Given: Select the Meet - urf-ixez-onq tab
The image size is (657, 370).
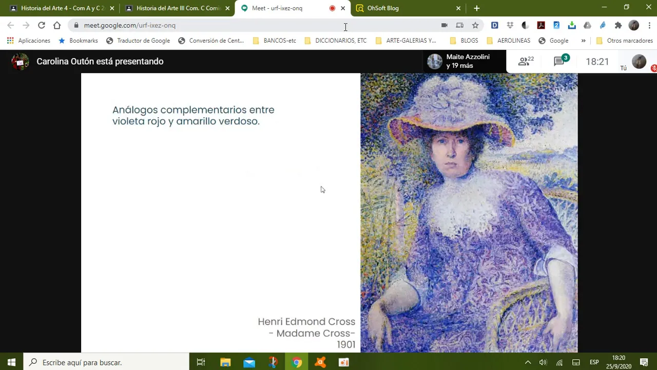Looking at the screenshot, I should (293, 8).
